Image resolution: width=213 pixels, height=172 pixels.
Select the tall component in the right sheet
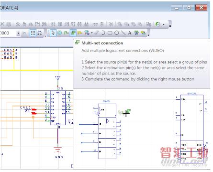tap(191, 129)
